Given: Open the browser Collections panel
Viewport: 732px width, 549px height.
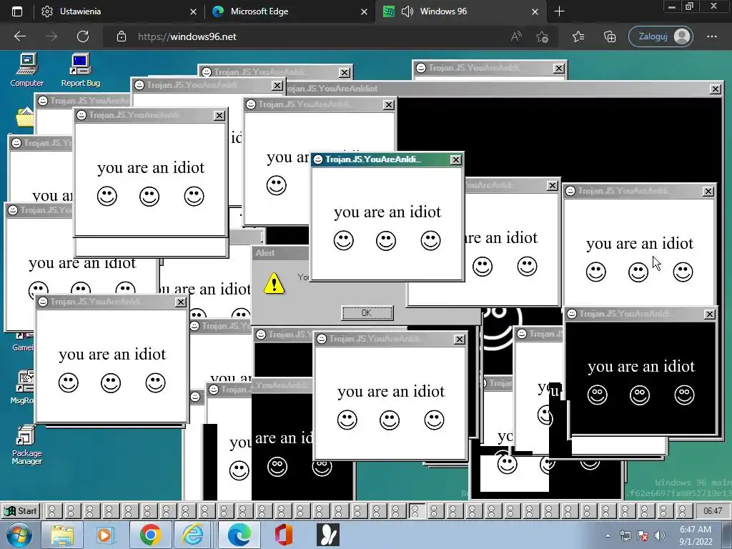Looking at the screenshot, I should coord(610,36).
